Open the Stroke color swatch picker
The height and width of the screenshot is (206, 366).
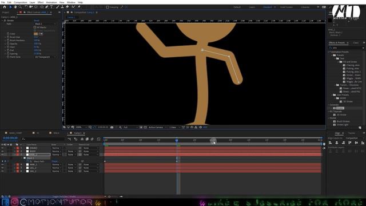click(x=35, y=34)
